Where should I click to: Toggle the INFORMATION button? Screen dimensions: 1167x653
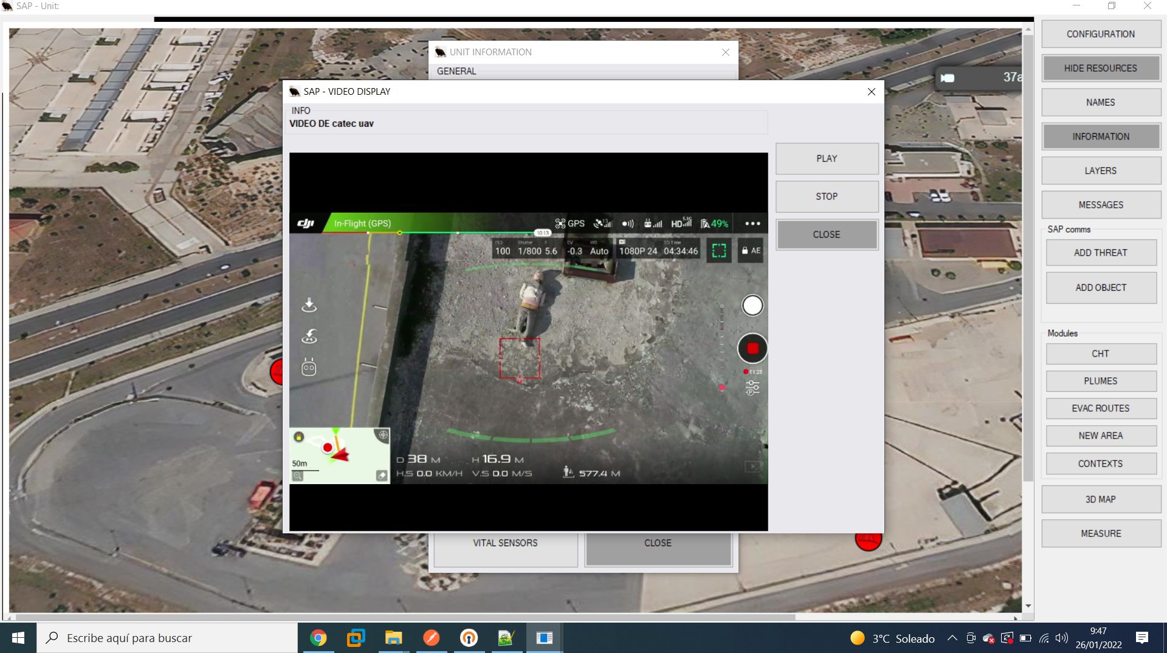[x=1100, y=137]
